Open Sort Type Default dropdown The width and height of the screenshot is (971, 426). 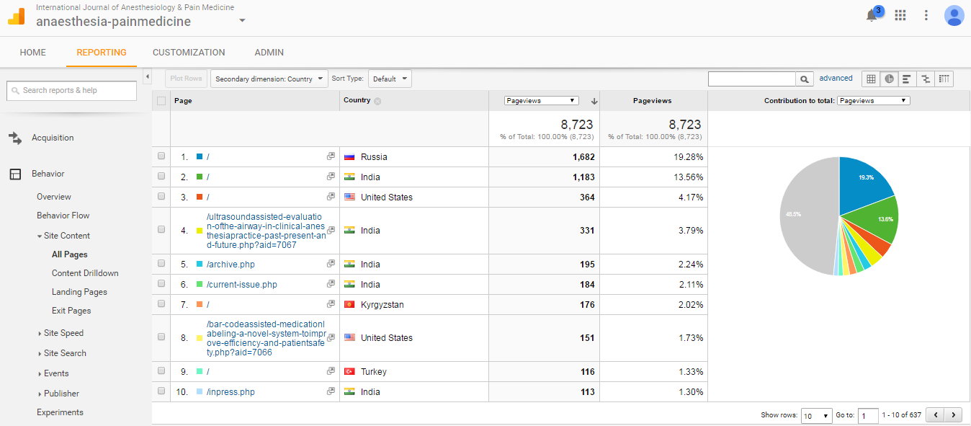(390, 79)
